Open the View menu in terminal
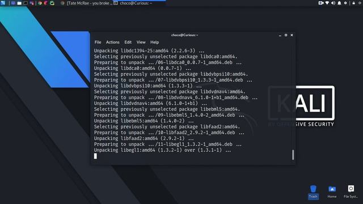 click(141, 42)
